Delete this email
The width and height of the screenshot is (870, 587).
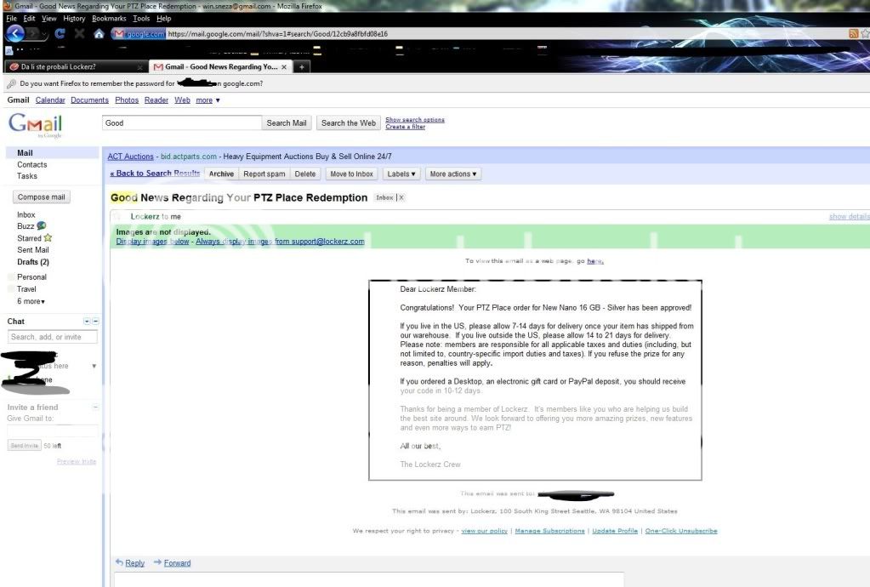pyautogui.click(x=305, y=174)
